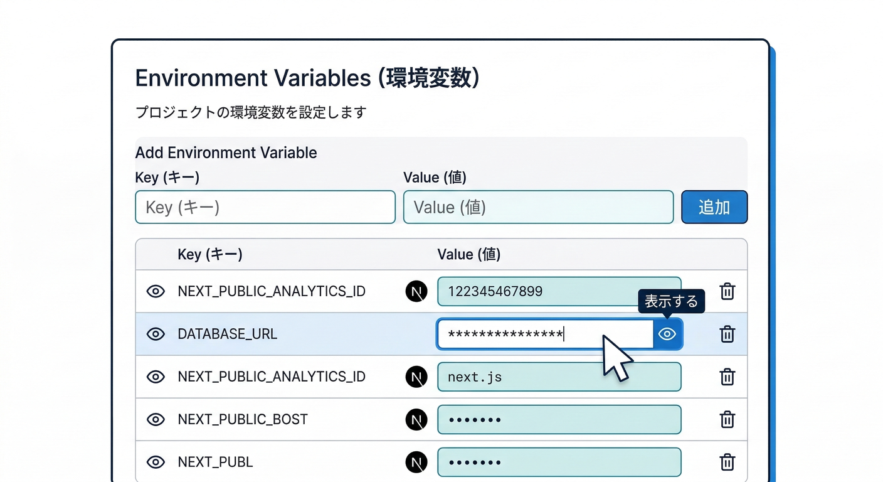Click Next.js logo beside the 122345467899 value
The height and width of the screenshot is (482, 883).
click(x=416, y=291)
